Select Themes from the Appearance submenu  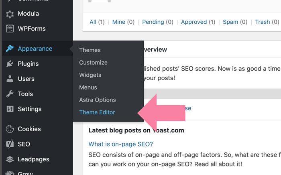(x=90, y=50)
